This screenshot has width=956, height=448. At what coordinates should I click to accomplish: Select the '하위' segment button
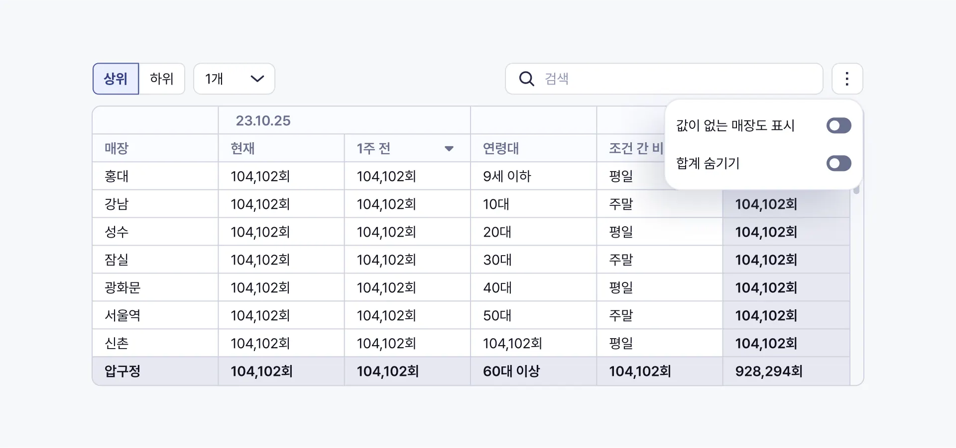click(162, 79)
